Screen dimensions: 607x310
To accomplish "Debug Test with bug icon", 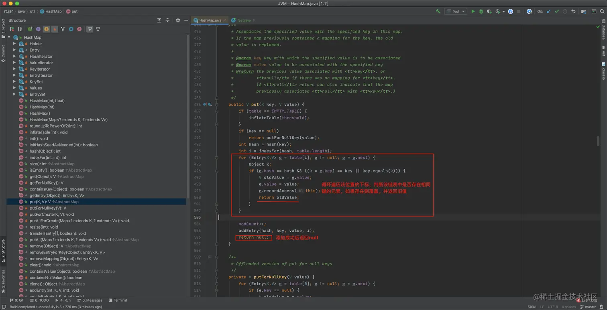I will pos(481,12).
